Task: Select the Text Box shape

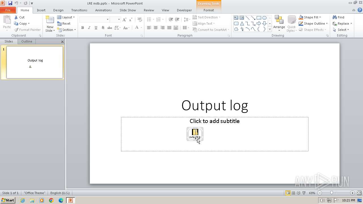Action: coord(236,18)
